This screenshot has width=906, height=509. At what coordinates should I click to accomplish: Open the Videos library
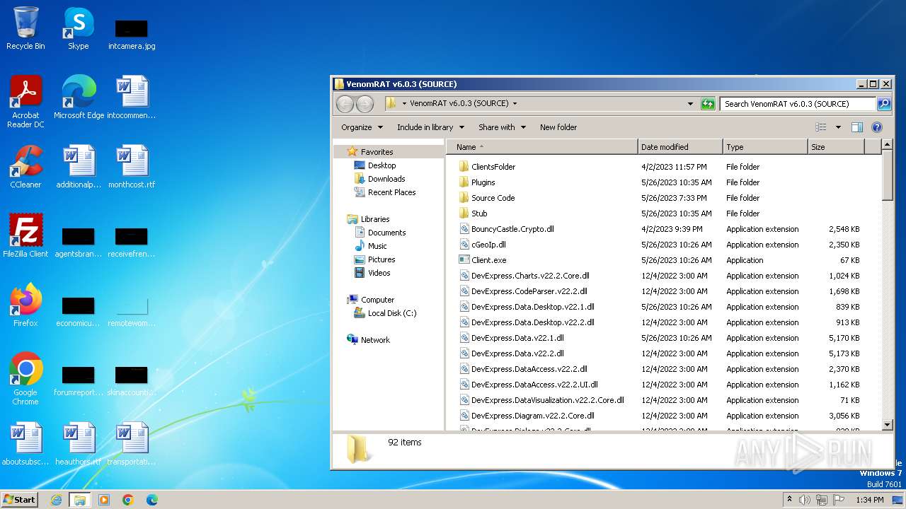pyautogui.click(x=372, y=273)
